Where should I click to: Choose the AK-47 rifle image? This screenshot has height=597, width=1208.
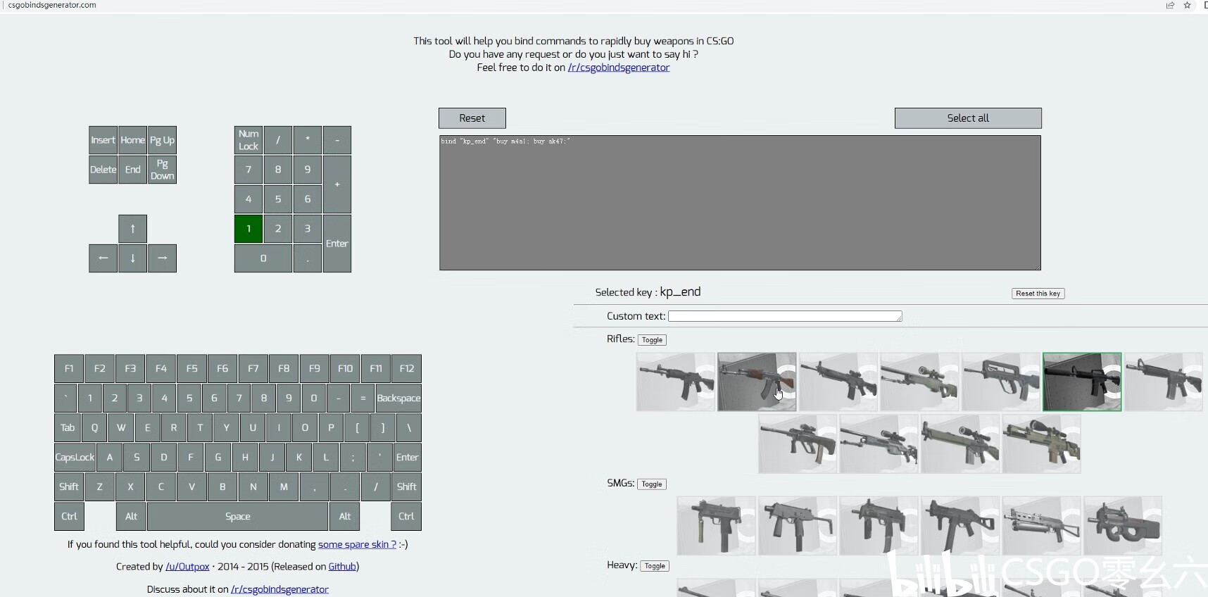[x=757, y=382]
